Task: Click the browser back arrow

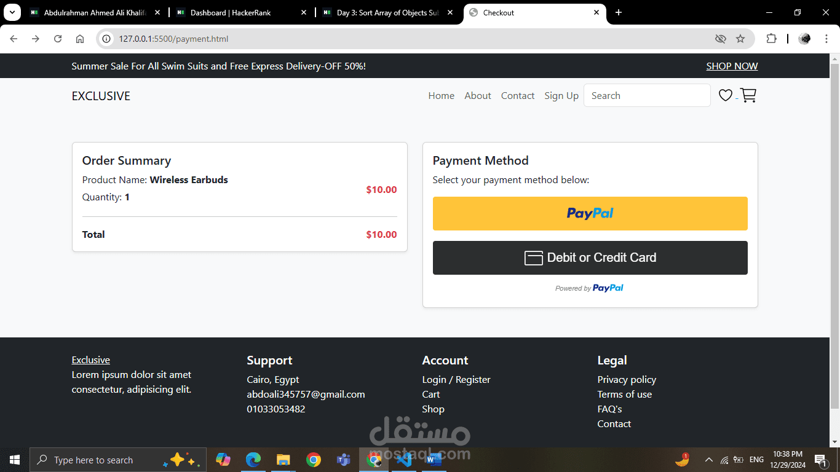Action: point(14,39)
